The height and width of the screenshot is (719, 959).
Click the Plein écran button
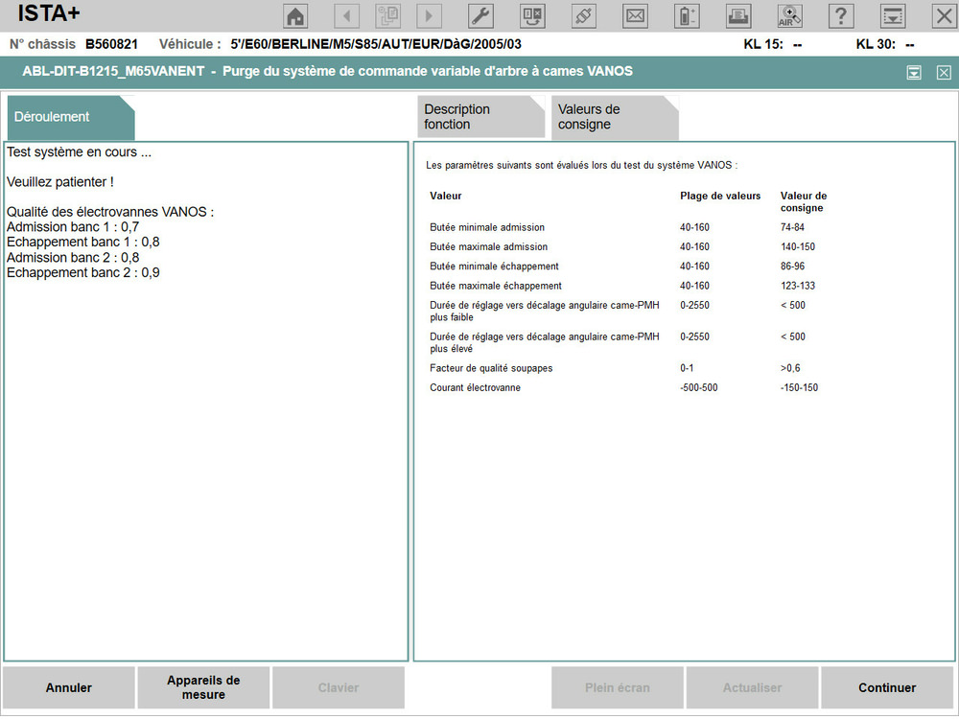coord(617,687)
